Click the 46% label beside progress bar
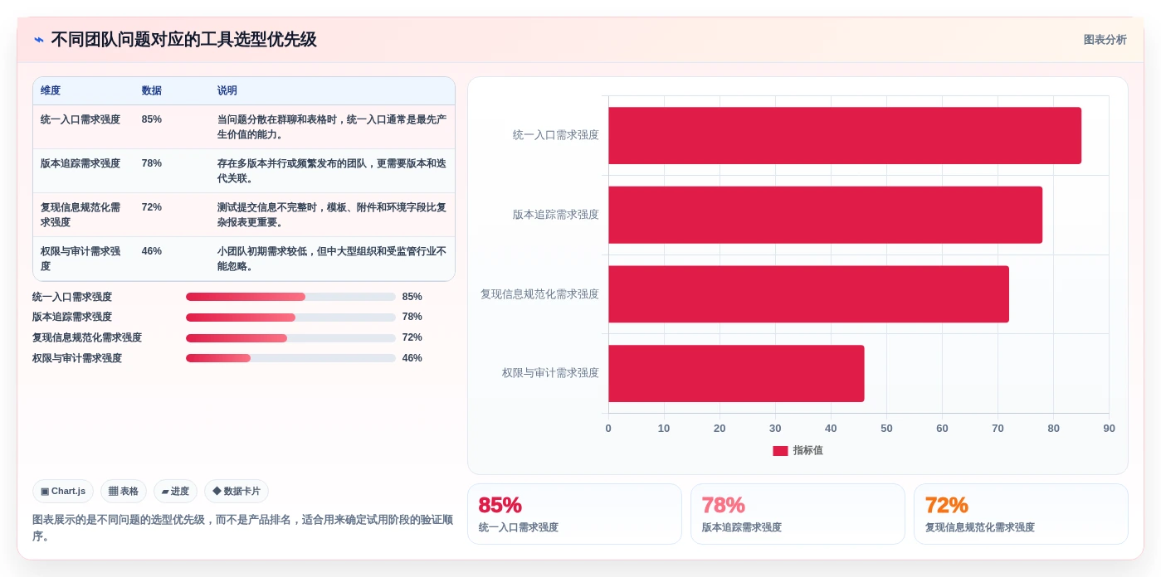 pyautogui.click(x=412, y=358)
